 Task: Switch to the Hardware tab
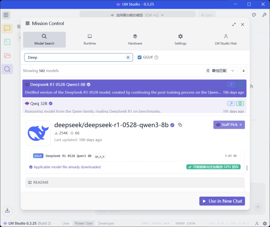tap(135, 40)
